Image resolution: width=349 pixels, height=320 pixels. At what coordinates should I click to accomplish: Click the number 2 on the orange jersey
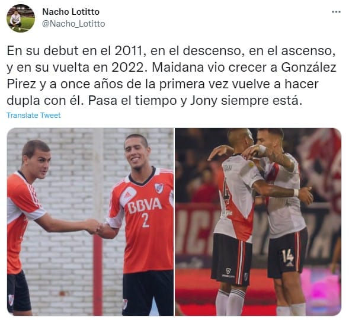(145, 220)
